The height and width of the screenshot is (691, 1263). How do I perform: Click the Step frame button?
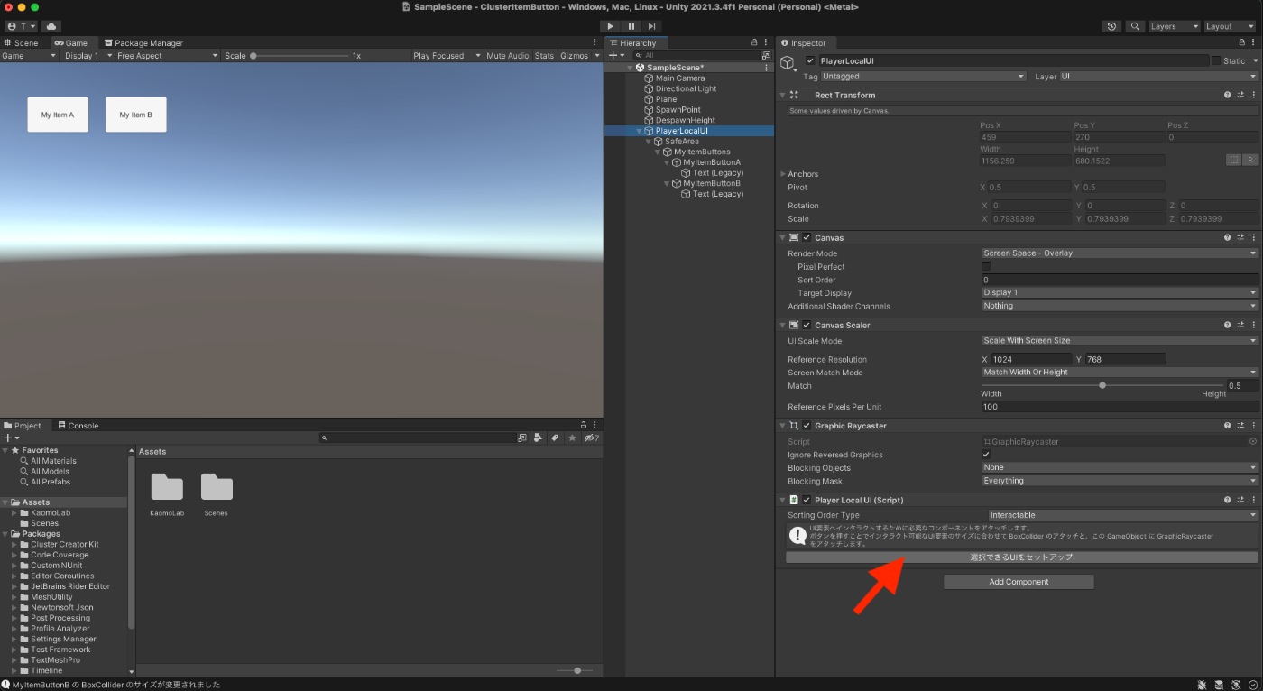click(651, 26)
